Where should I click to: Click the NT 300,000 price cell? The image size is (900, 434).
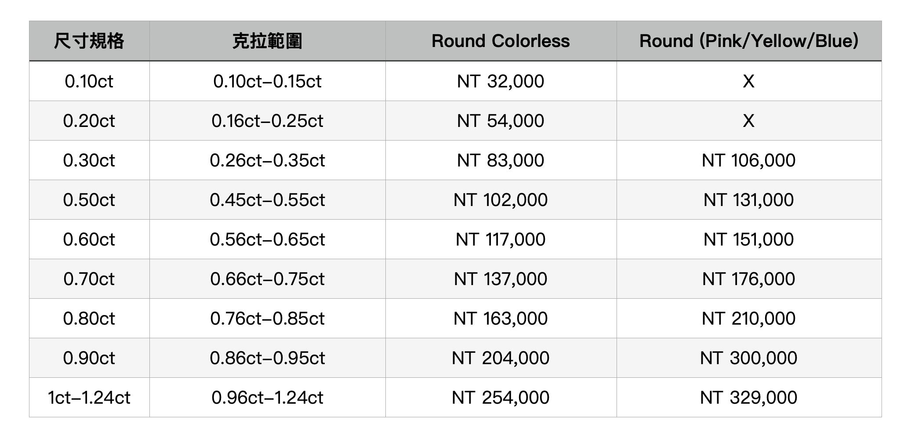point(748,358)
